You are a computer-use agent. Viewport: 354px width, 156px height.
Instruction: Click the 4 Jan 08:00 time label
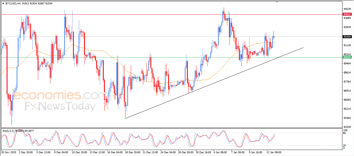(221, 152)
